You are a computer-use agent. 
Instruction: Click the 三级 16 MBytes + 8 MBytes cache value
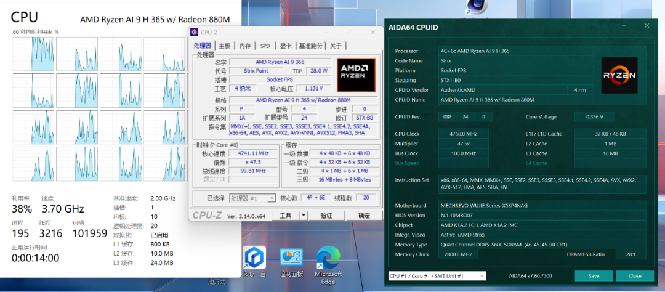345,179
